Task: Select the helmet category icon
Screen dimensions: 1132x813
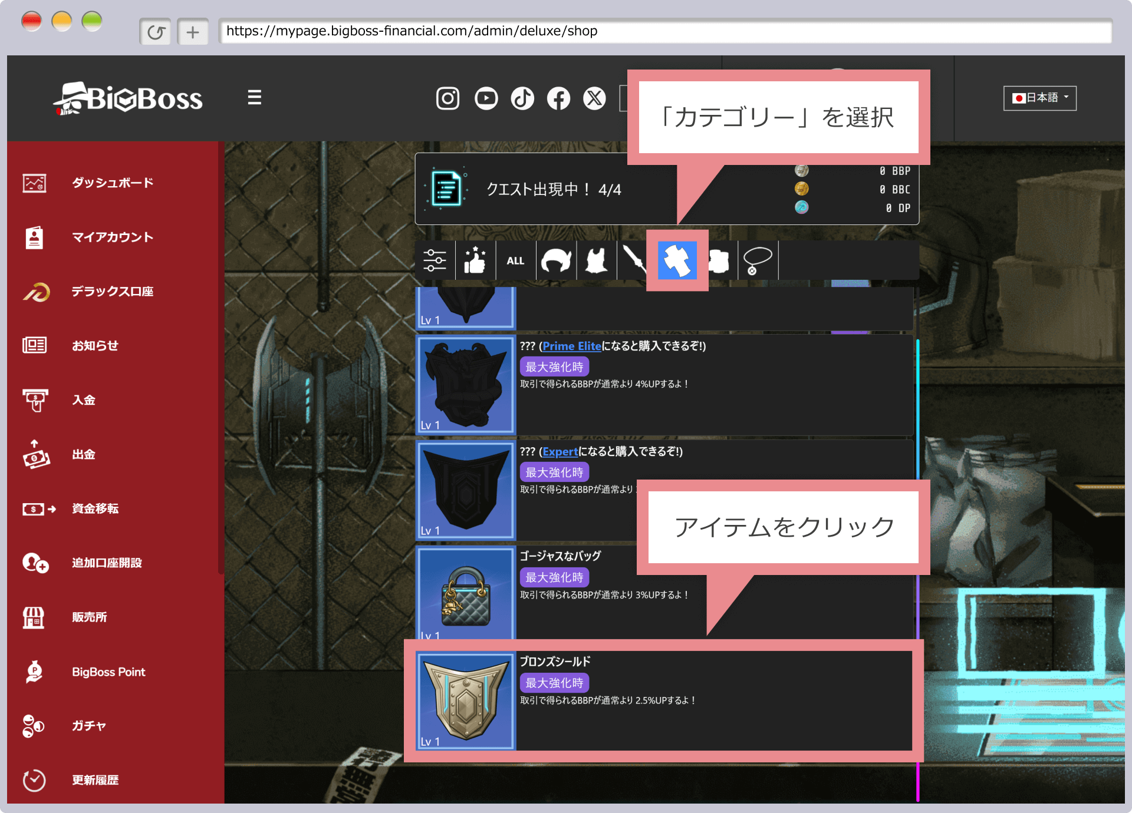Action: 556,260
